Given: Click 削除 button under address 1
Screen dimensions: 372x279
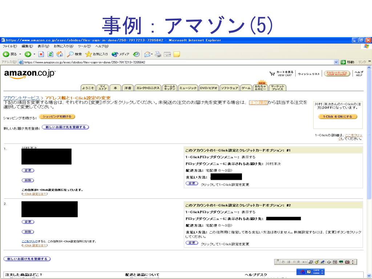Looking at the screenshot, I should click(x=28, y=180).
